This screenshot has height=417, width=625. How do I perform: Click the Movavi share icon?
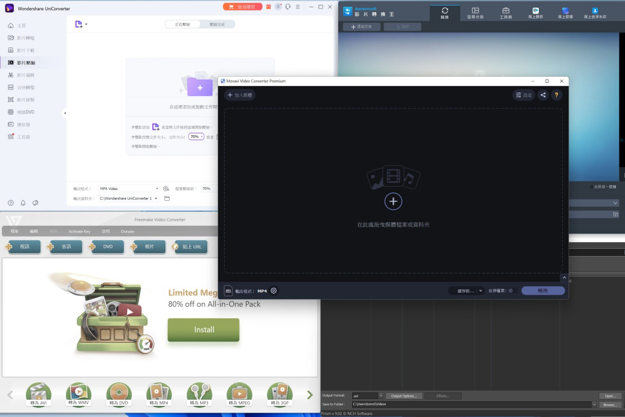543,95
